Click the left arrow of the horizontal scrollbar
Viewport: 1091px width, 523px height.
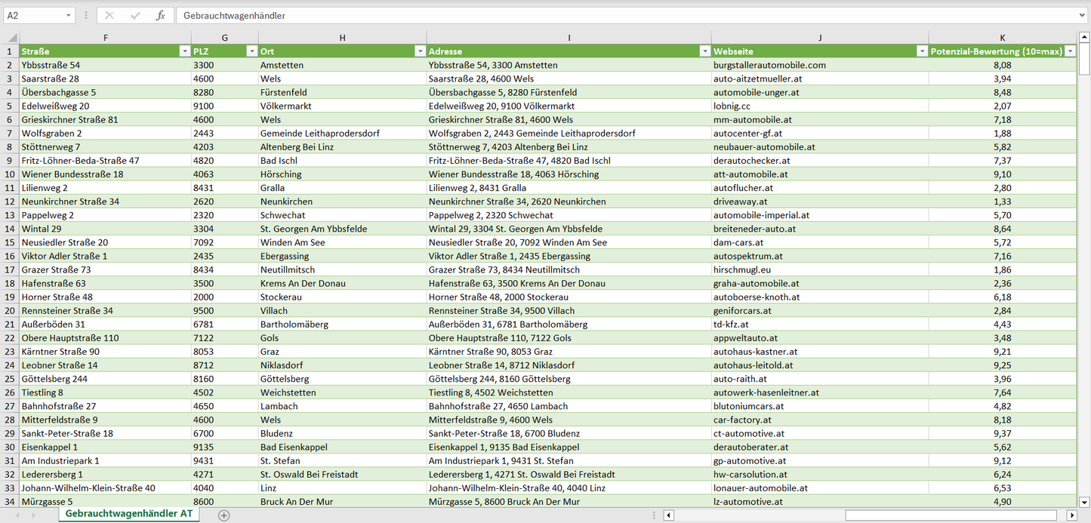[x=667, y=513]
